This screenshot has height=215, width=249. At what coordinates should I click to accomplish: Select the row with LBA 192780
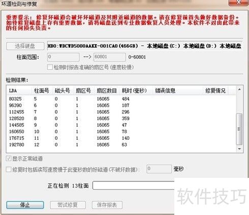[121, 145]
